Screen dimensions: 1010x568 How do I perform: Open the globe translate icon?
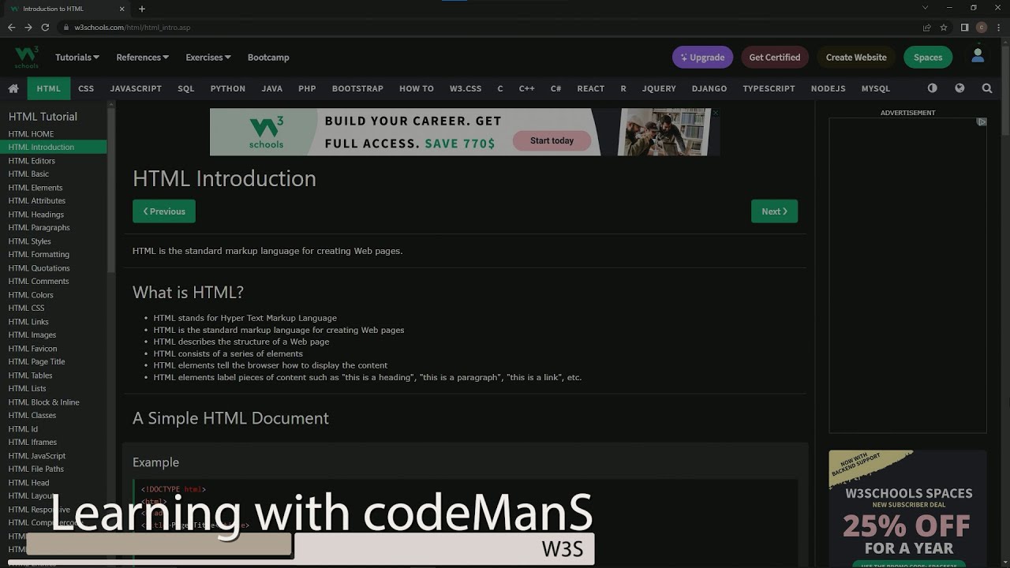(x=959, y=88)
